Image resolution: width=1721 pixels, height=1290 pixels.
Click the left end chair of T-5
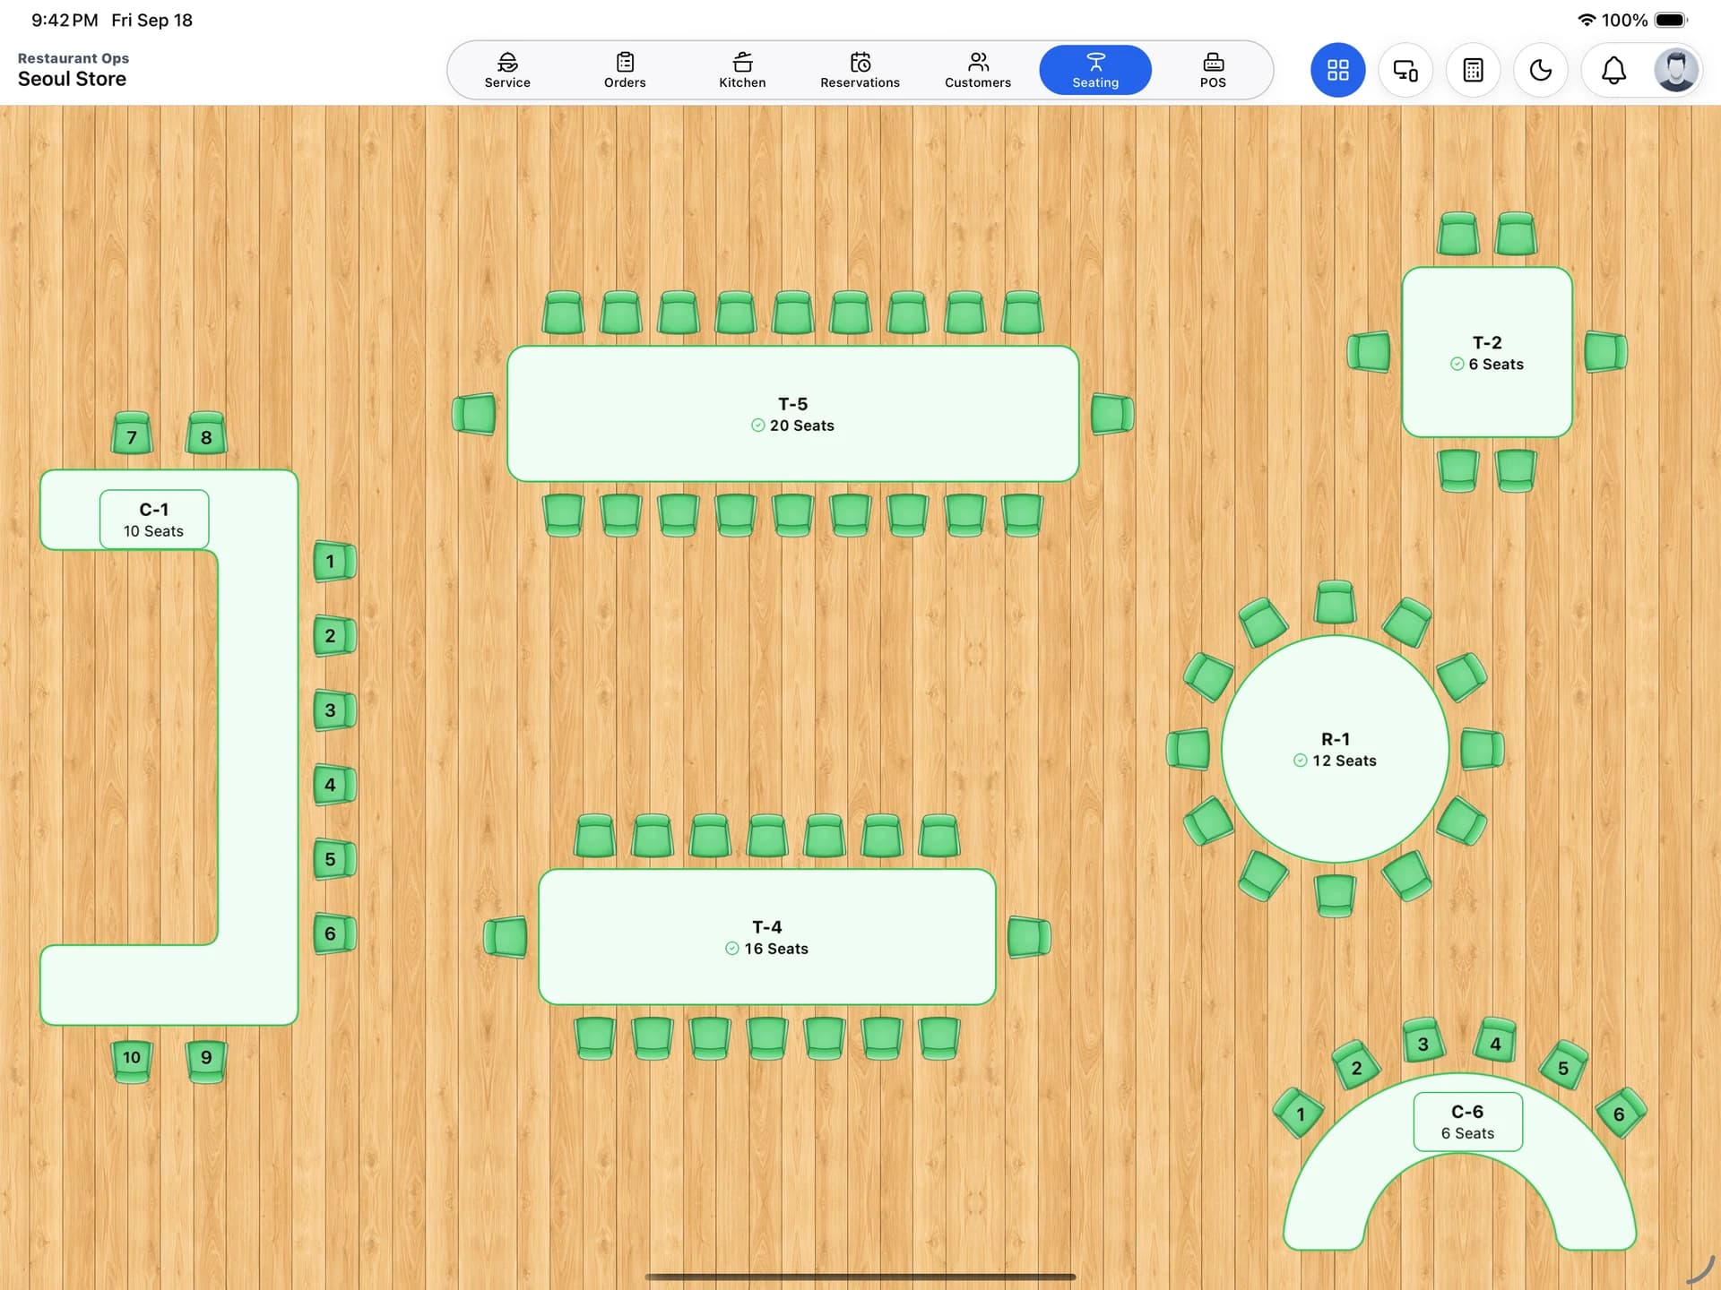click(474, 414)
